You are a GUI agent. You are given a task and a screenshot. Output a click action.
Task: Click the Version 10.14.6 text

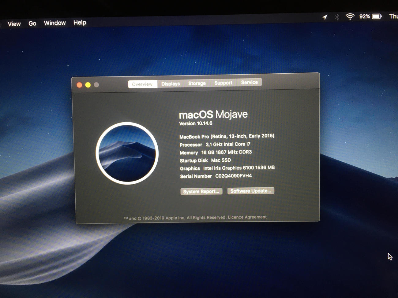pos(196,123)
